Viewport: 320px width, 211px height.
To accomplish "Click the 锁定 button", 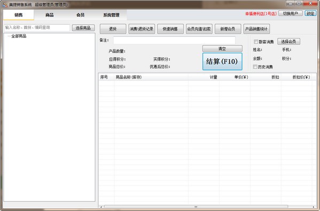I will (310, 13).
